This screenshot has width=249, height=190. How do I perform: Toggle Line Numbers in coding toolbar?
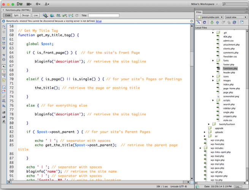(x=4, y=66)
